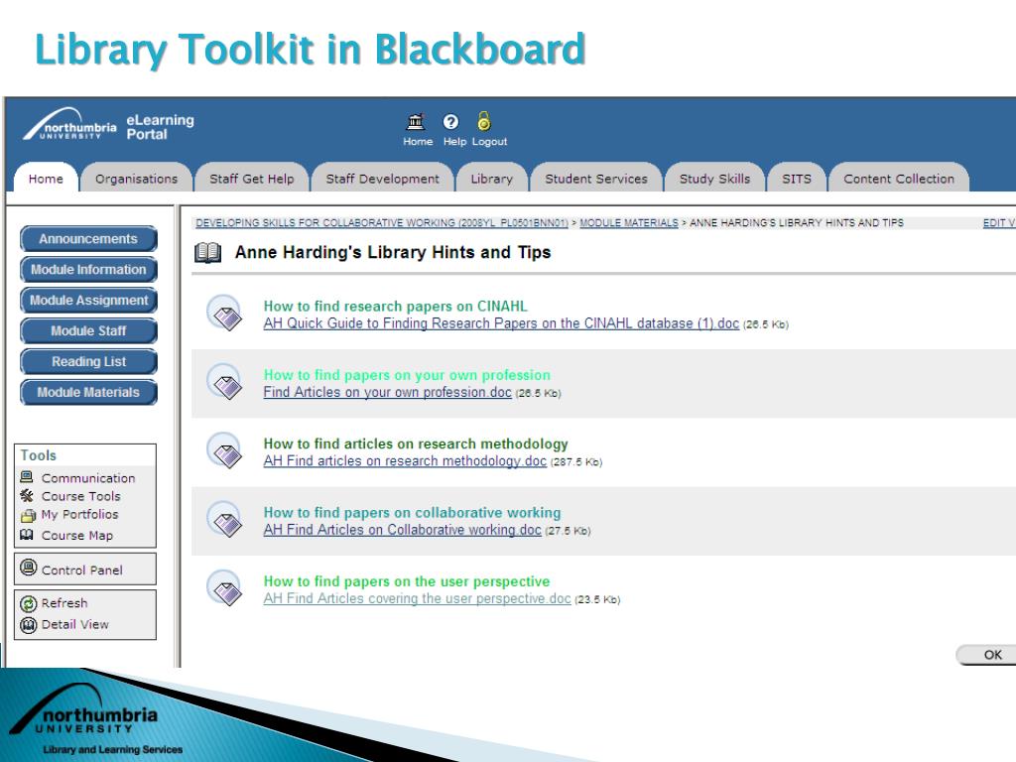Click the Logout padlock icon
The image size is (1016, 762).
tap(484, 121)
